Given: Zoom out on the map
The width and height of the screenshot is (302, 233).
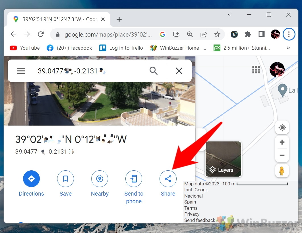Looking at the screenshot, I should click(282, 155).
